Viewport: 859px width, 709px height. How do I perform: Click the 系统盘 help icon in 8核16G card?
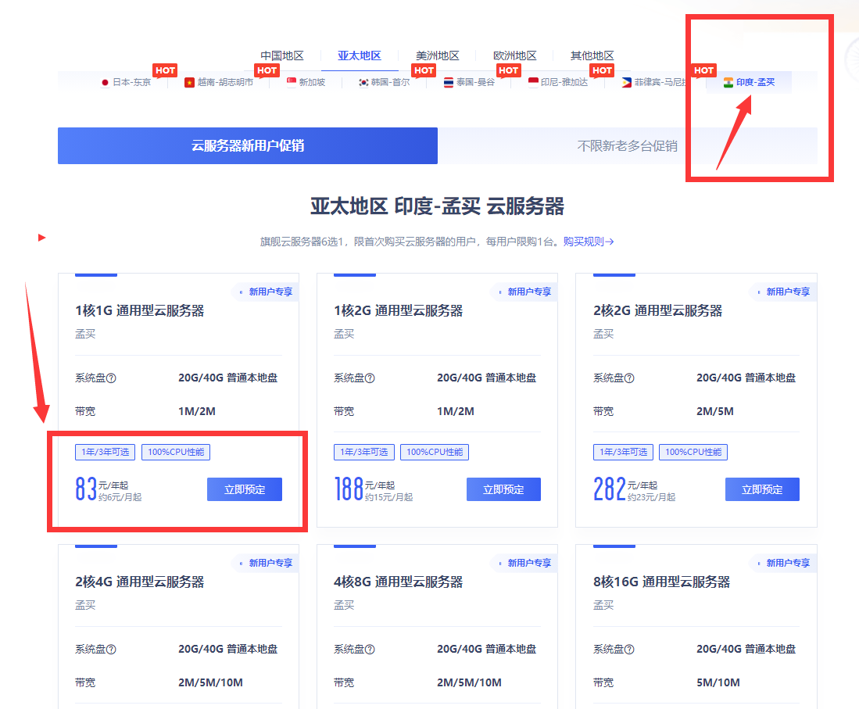pos(629,650)
